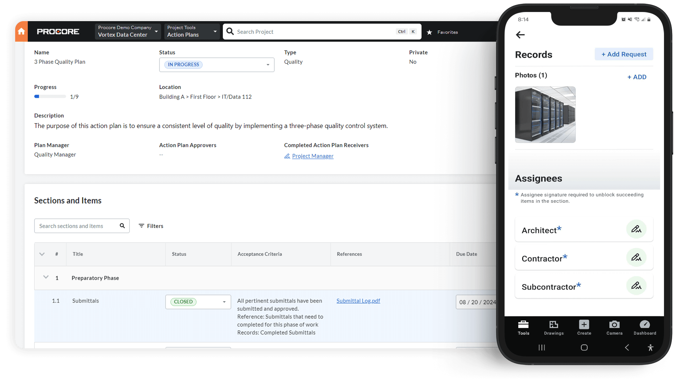Click the Drawings icon in mobile toolbar

pyautogui.click(x=553, y=326)
